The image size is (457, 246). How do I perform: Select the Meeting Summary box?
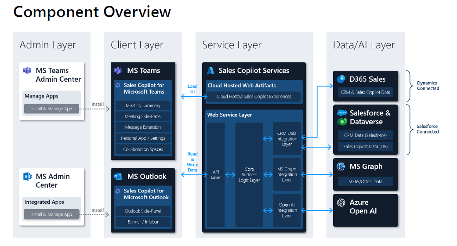tap(143, 105)
